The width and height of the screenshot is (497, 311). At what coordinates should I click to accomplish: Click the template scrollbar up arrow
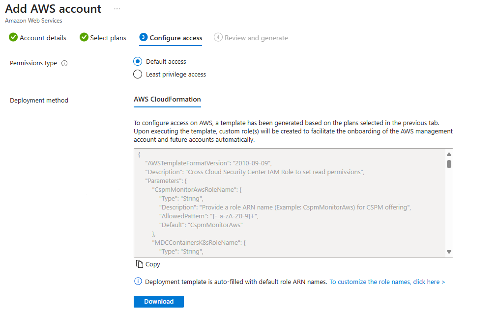tap(449, 155)
